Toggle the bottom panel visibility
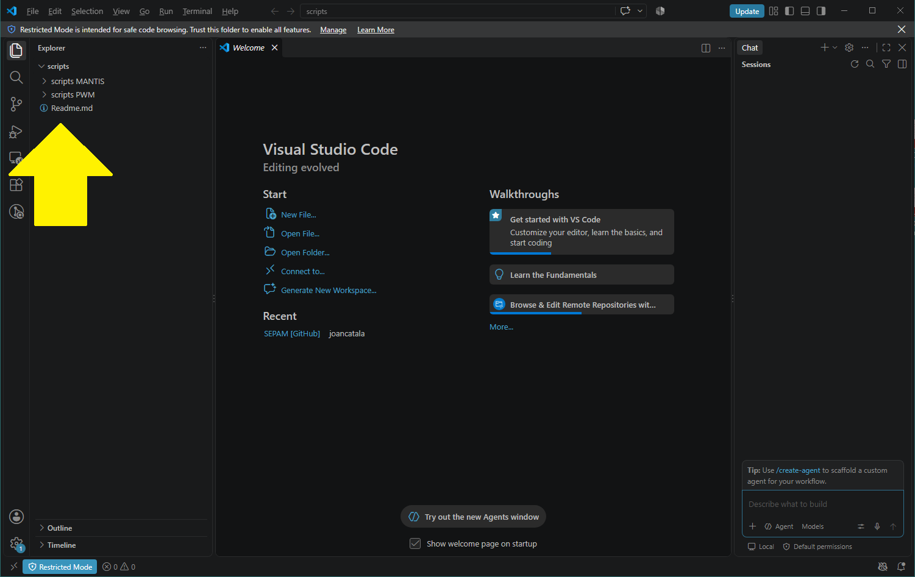Screen dimensions: 915x577 tap(805, 11)
